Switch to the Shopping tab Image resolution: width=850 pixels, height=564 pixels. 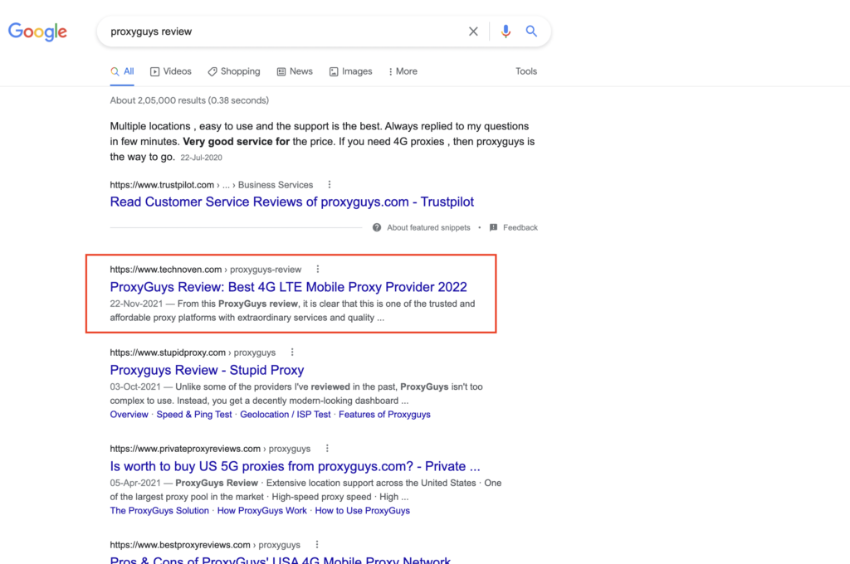coord(233,71)
